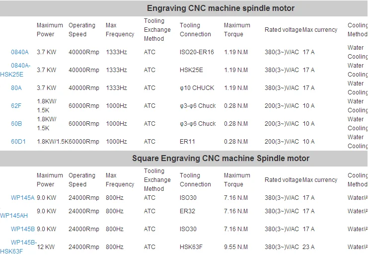The image size is (368, 256).
Task: Click the 60D1 spindle link
Action: coord(18,142)
